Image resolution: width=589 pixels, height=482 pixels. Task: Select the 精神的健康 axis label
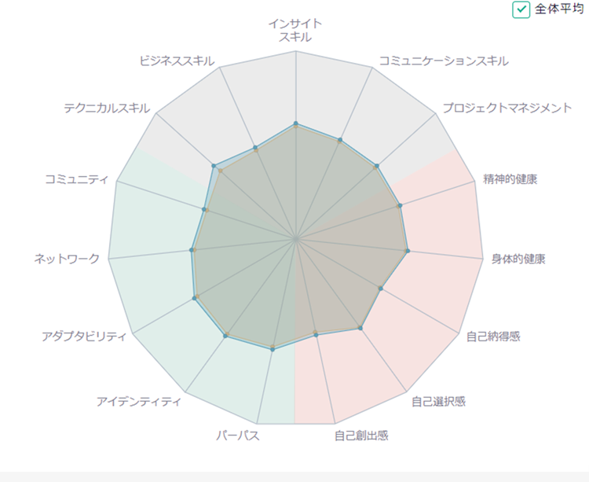coord(510,179)
